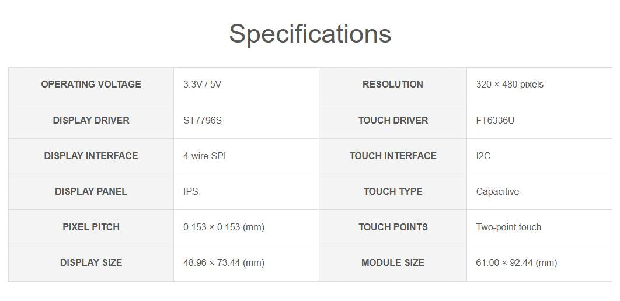Select the PIXEL PITCH label
620x301 pixels.
(x=91, y=228)
